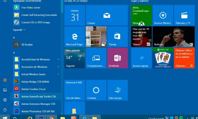Click the Power button in Start
Image resolution: width=198 pixels, height=119 pixels.
coord(5,110)
